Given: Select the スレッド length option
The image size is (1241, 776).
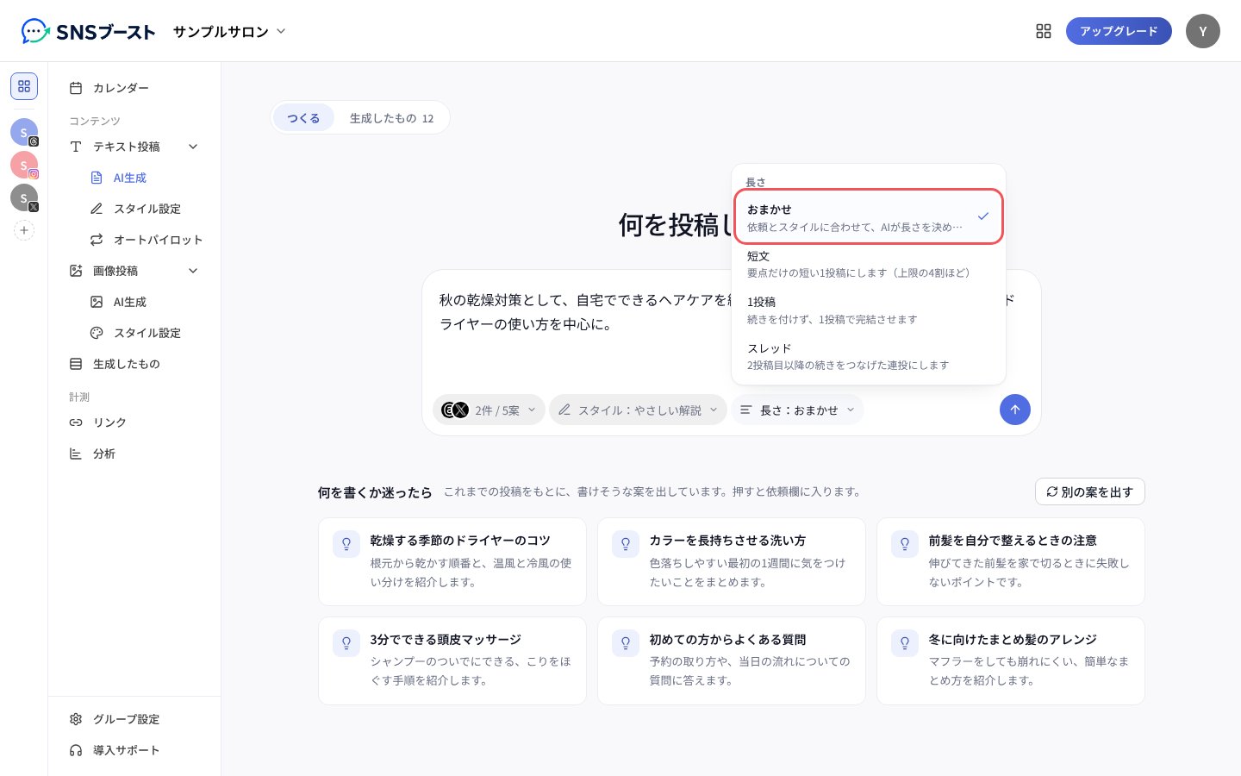Looking at the screenshot, I should click(869, 356).
